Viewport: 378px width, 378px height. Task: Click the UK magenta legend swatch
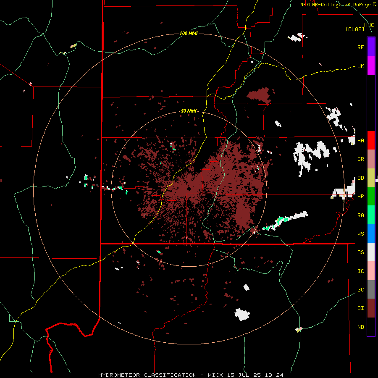point(371,66)
